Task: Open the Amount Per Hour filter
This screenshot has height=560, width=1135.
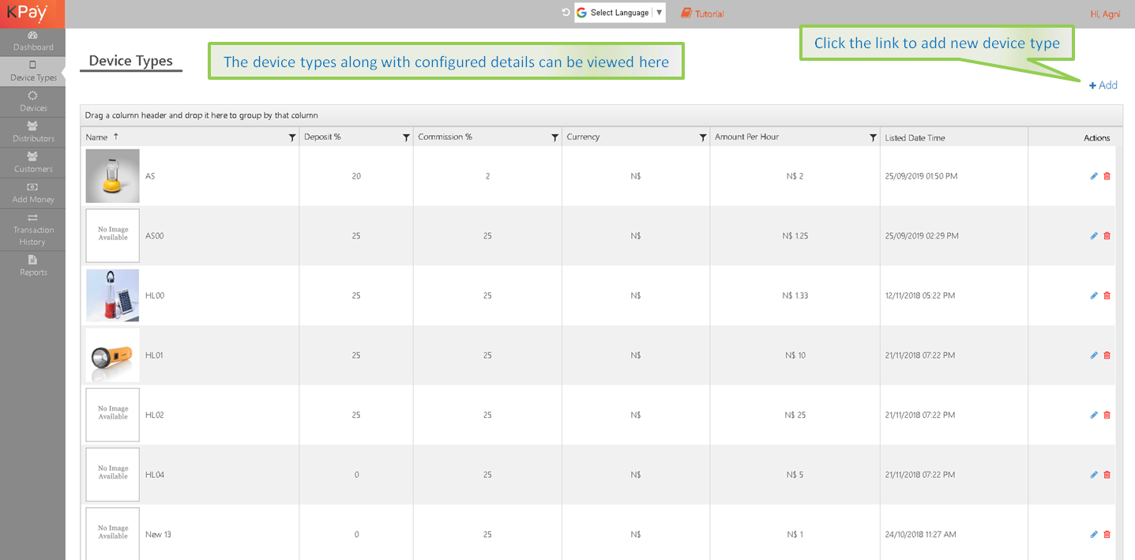Action: 873,137
